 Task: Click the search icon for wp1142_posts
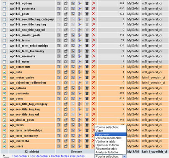(x=73, y=14)
